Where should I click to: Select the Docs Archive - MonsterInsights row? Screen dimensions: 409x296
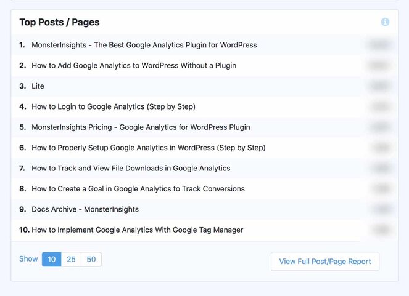(85, 209)
